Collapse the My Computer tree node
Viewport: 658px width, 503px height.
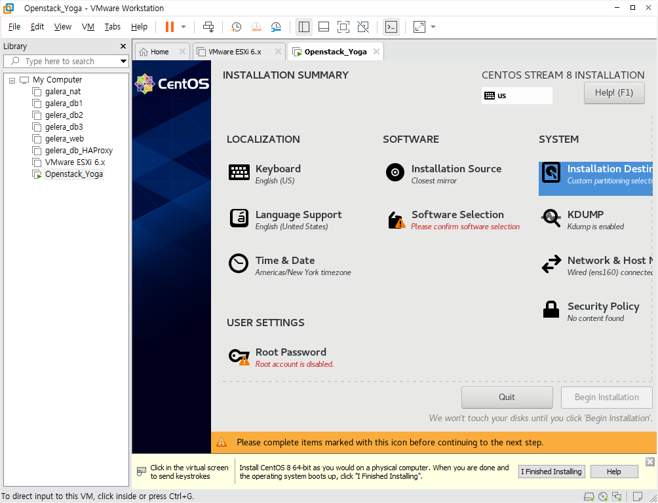point(12,80)
